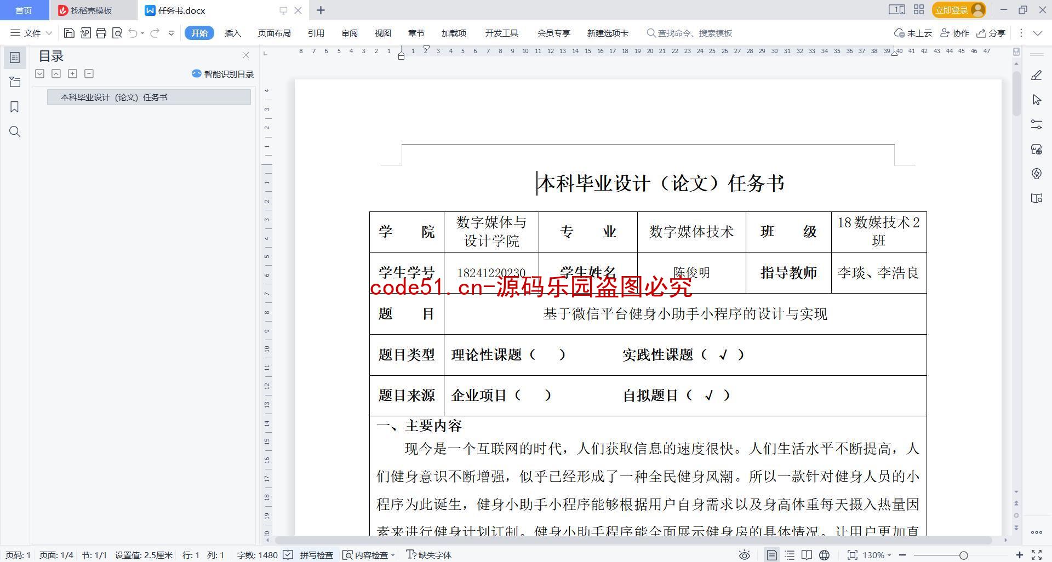
Task: Switch to page view mode in status bar
Action: 771,555
